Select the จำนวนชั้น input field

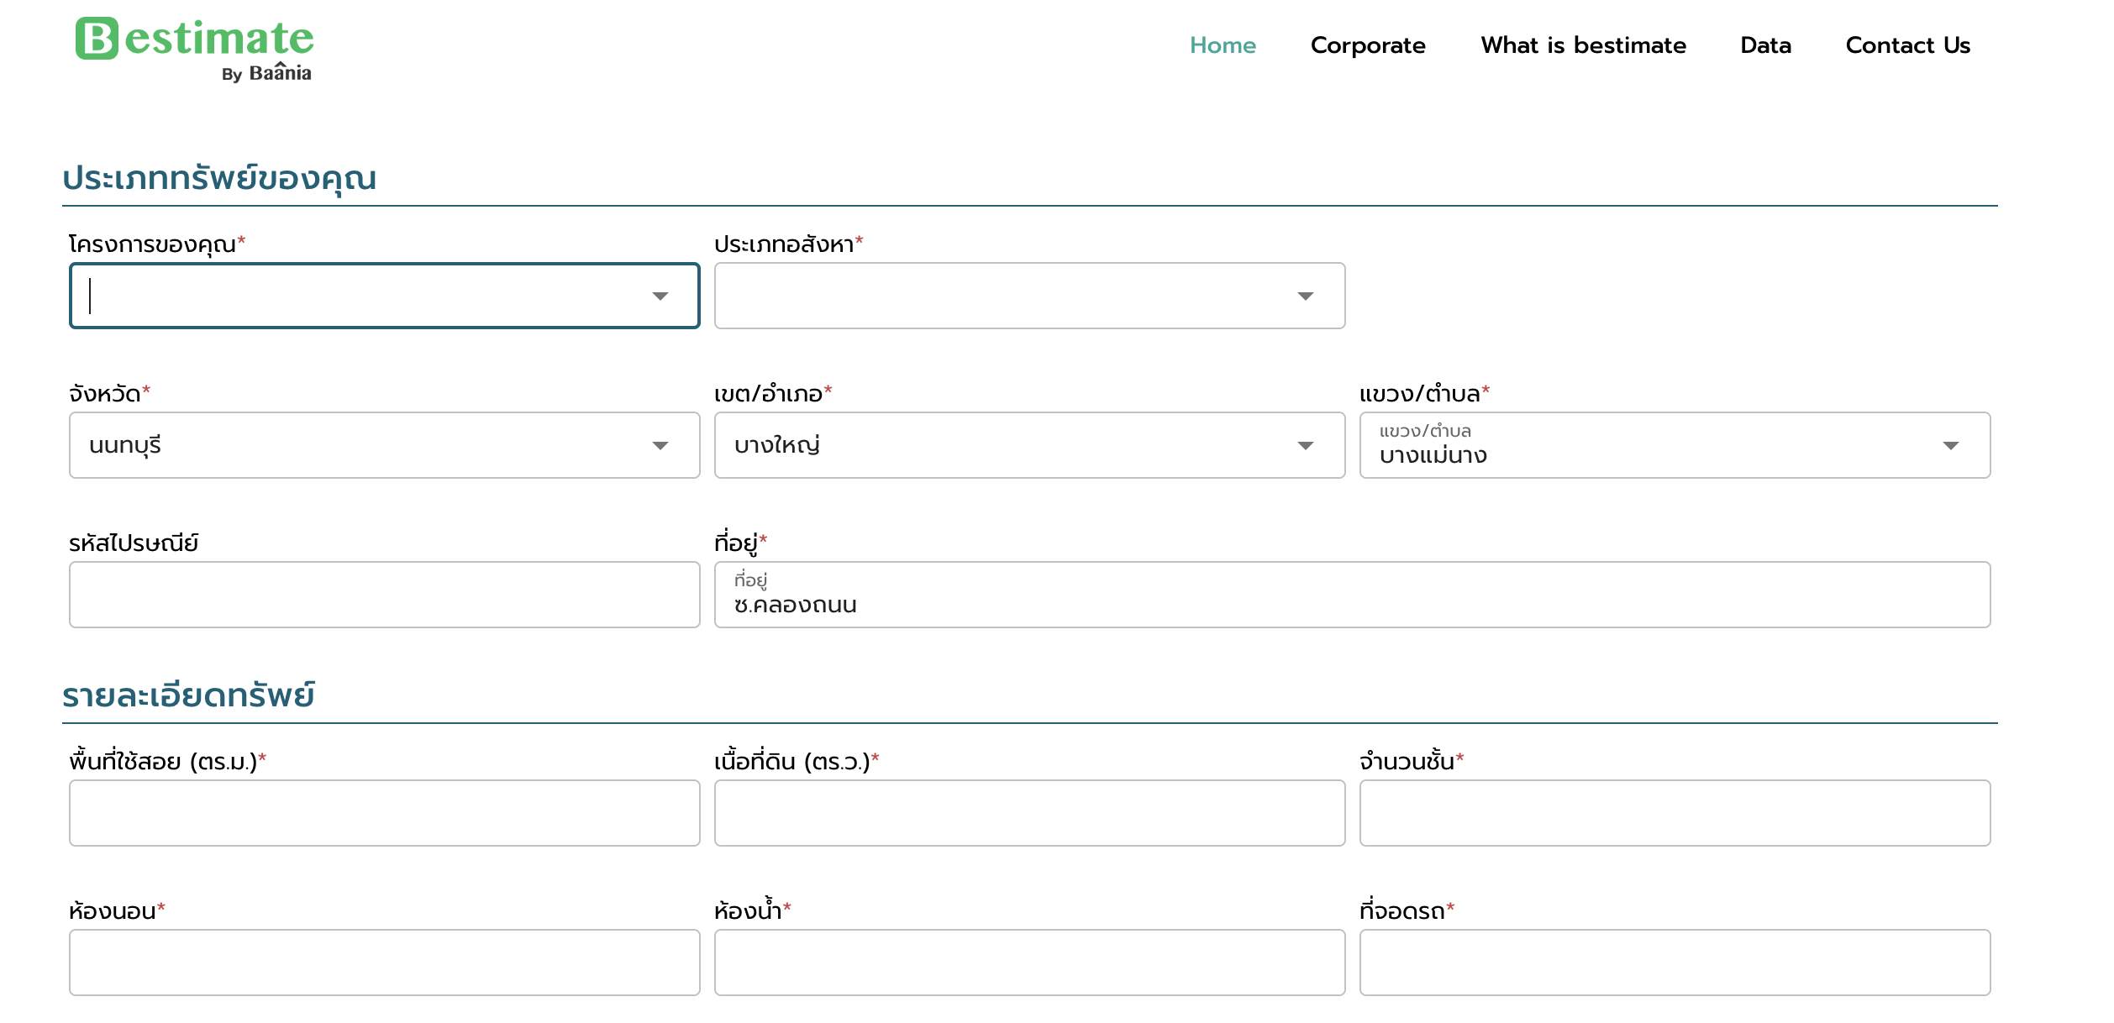(x=1674, y=813)
